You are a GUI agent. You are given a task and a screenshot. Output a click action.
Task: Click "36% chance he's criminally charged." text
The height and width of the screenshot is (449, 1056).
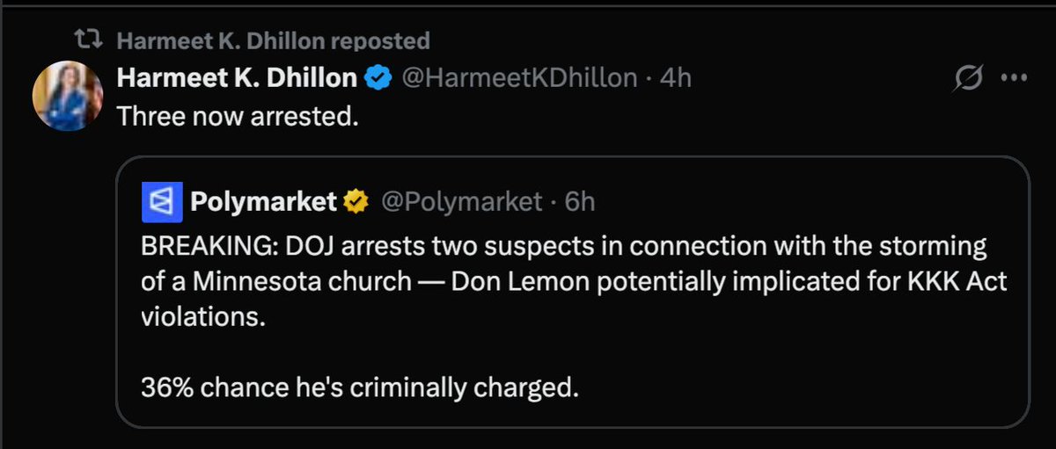click(360, 387)
